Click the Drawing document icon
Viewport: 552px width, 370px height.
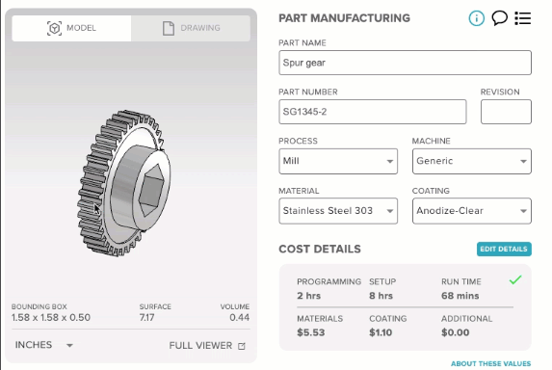pyautogui.click(x=169, y=28)
